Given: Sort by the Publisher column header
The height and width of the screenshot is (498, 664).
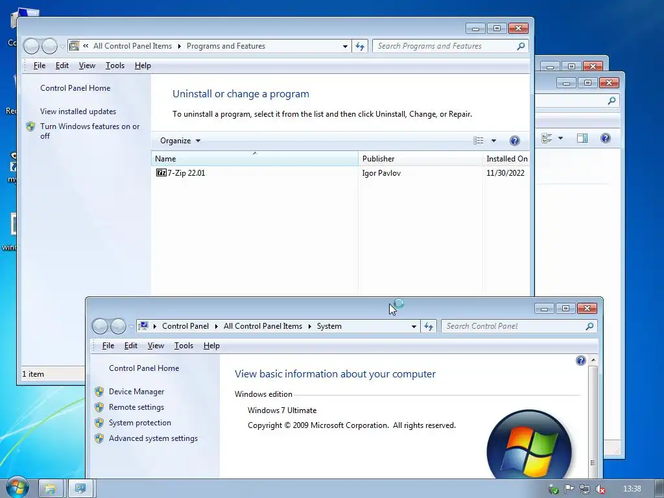Looking at the screenshot, I should click(x=420, y=158).
